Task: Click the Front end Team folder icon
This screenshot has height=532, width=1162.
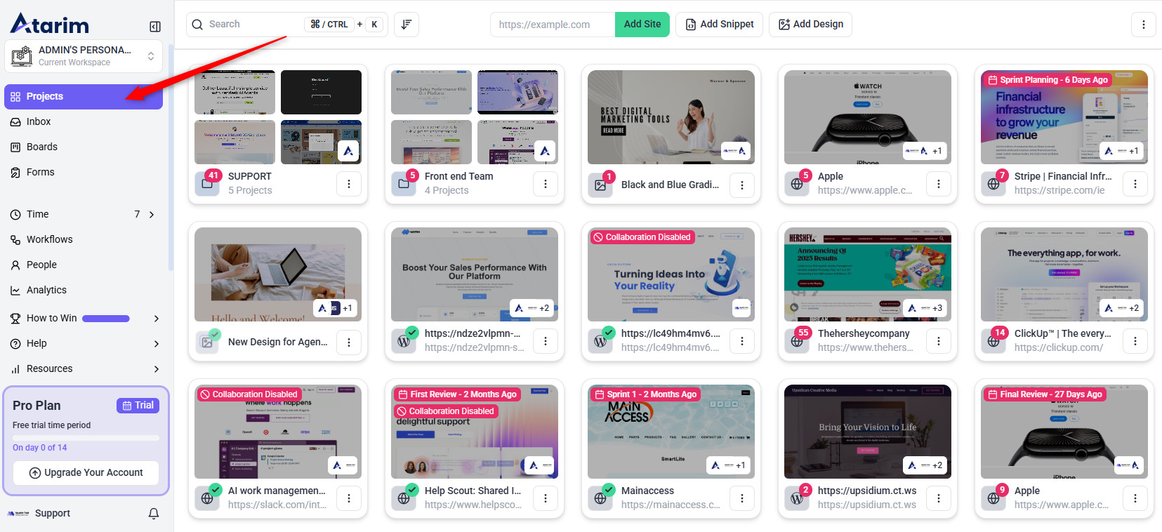Action: pos(404,184)
